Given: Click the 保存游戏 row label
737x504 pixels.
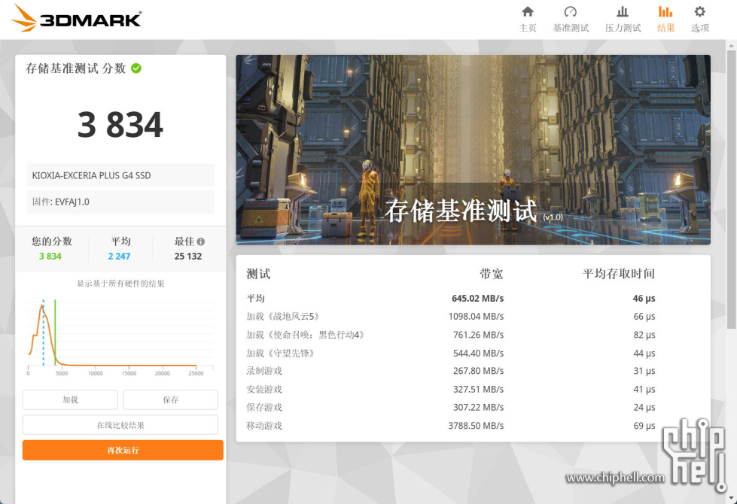Looking at the screenshot, I should click(264, 407).
